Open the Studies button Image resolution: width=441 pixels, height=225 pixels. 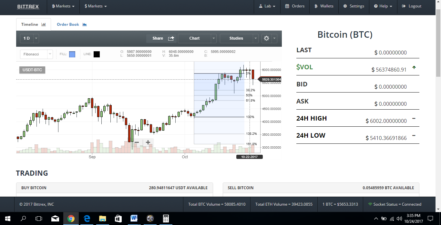[x=236, y=38]
